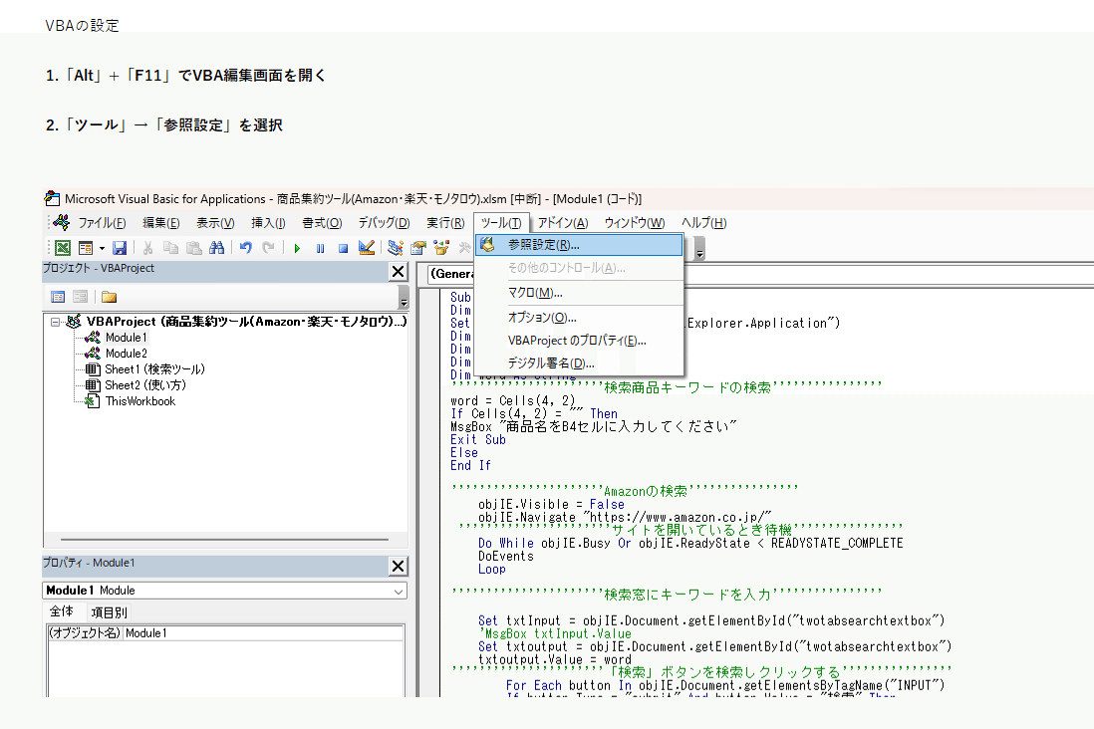
Task: Open the 書式(O) menu
Action: (322, 222)
